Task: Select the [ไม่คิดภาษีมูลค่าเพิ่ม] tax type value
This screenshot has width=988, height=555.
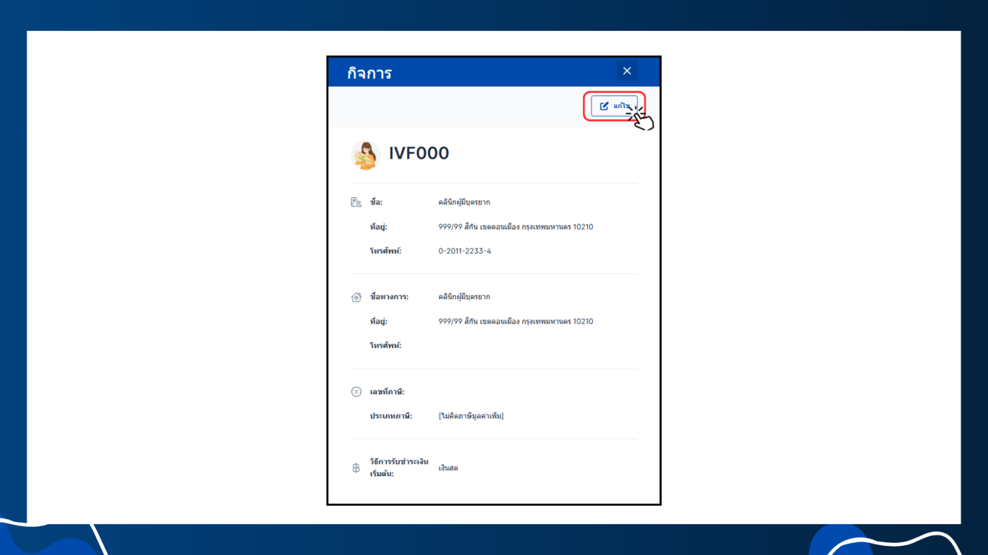Action: (471, 416)
